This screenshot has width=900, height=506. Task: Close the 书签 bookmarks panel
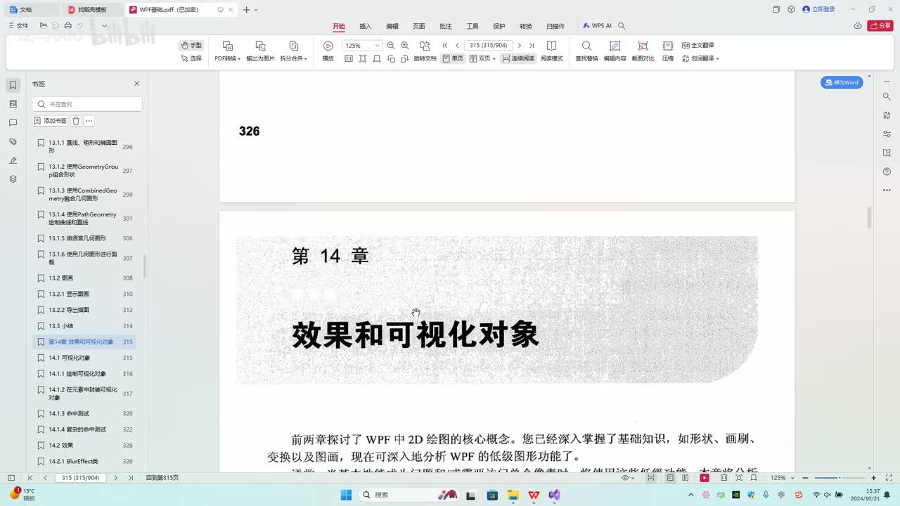137,84
